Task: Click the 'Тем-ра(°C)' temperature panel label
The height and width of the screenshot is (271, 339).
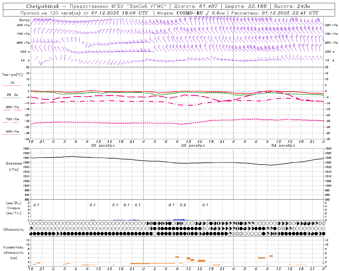Action: [12, 75]
